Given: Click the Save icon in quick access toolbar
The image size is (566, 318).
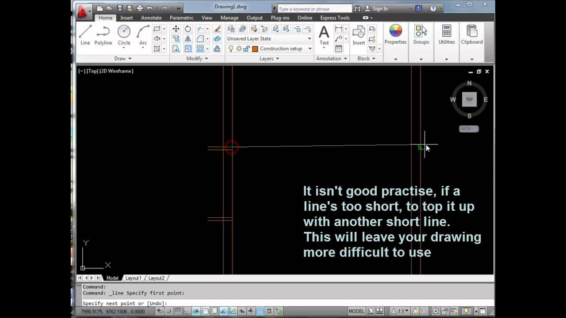Looking at the screenshot, I should tap(119, 8).
